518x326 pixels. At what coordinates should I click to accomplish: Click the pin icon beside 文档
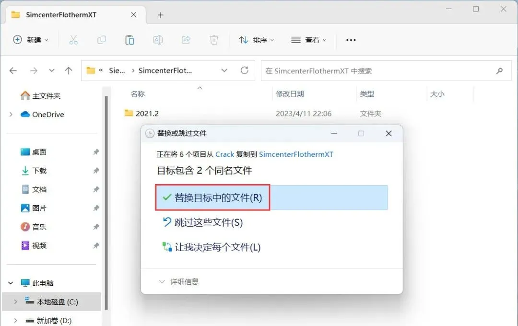[x=96, y=189]
